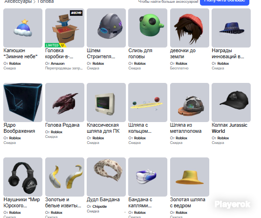The image size is (261, 218).
Task: Open the Слизь для головы title link
Action: pyautogui.click(x=140, y=54)
